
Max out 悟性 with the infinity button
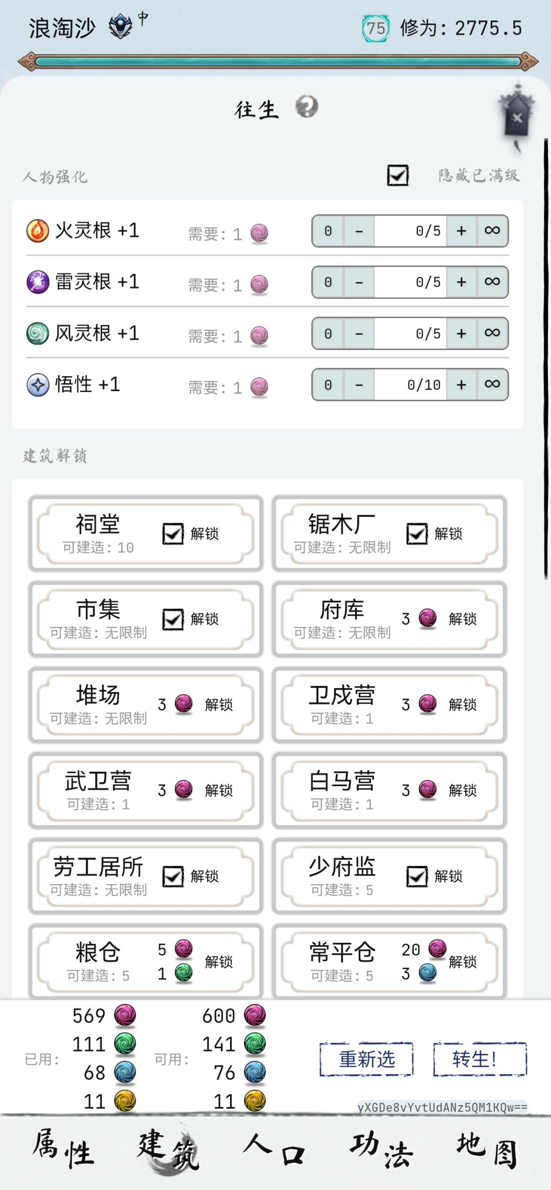click(x=492, y=384)
